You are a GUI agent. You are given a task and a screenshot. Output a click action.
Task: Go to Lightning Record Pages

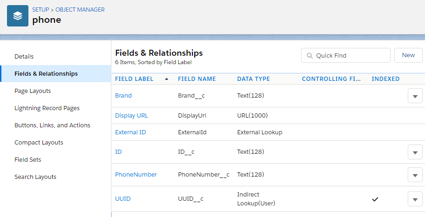47,108
